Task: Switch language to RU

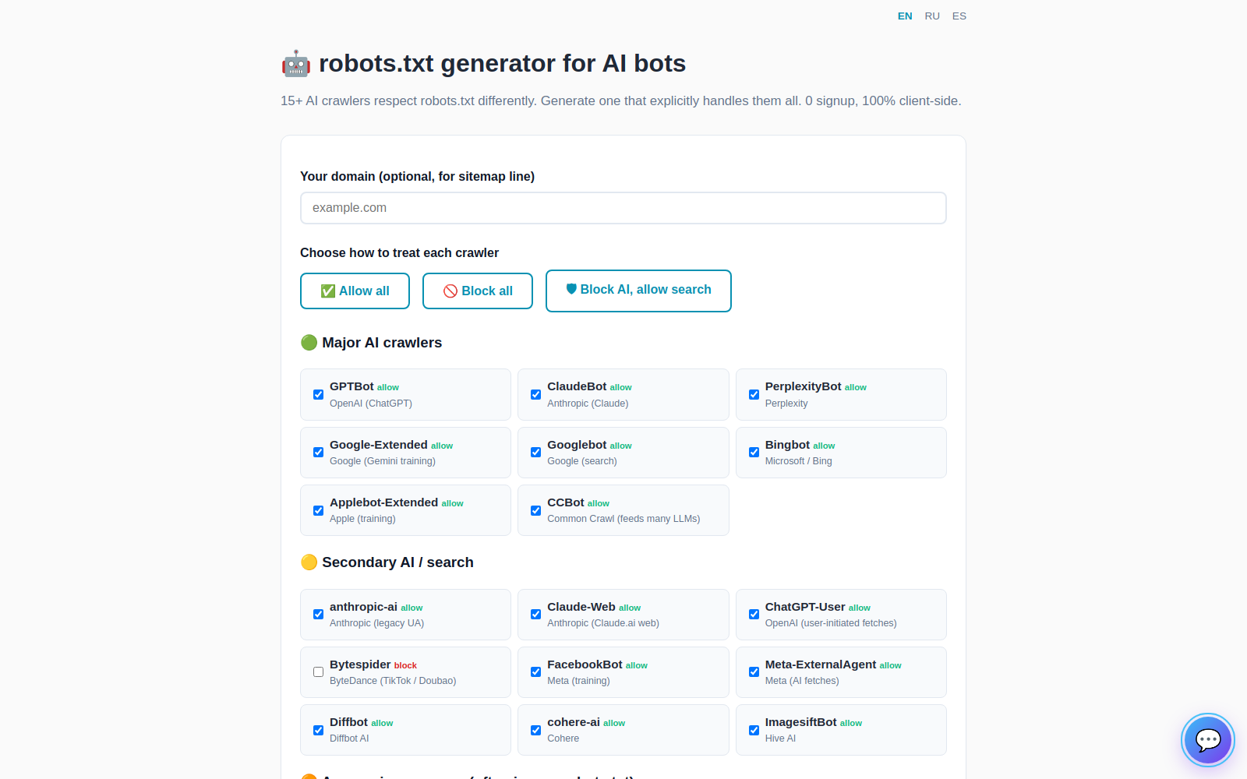Action: click(932, 16)
